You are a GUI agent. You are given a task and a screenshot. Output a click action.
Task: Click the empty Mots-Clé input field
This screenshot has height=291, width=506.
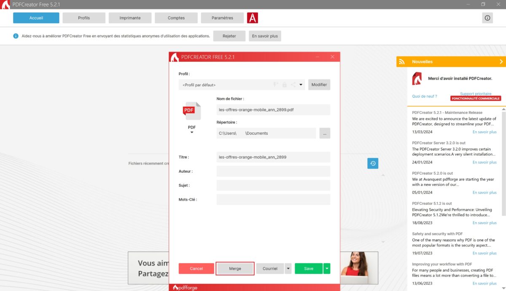(273, 200)
